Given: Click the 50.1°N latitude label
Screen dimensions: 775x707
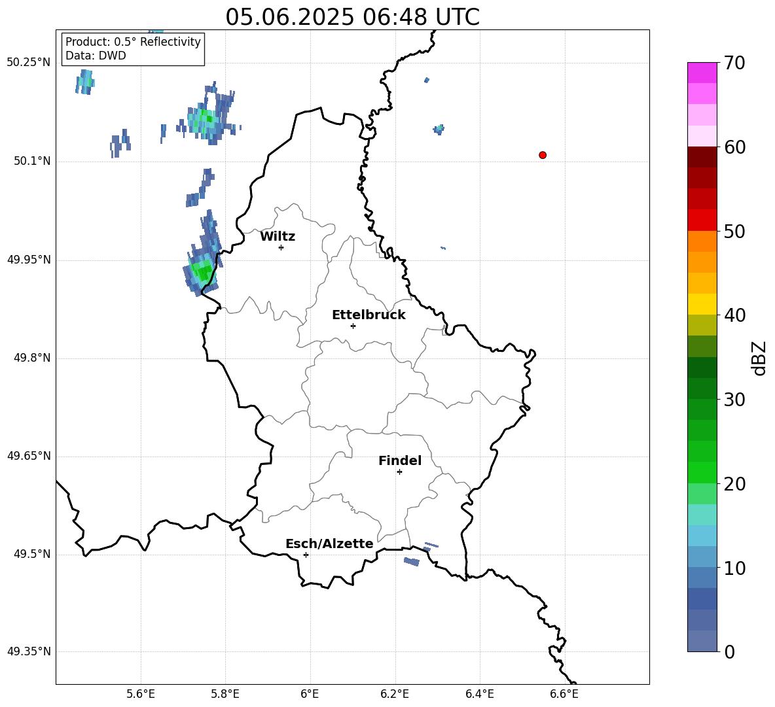Looking at the screenshot, I should (32, 162).
